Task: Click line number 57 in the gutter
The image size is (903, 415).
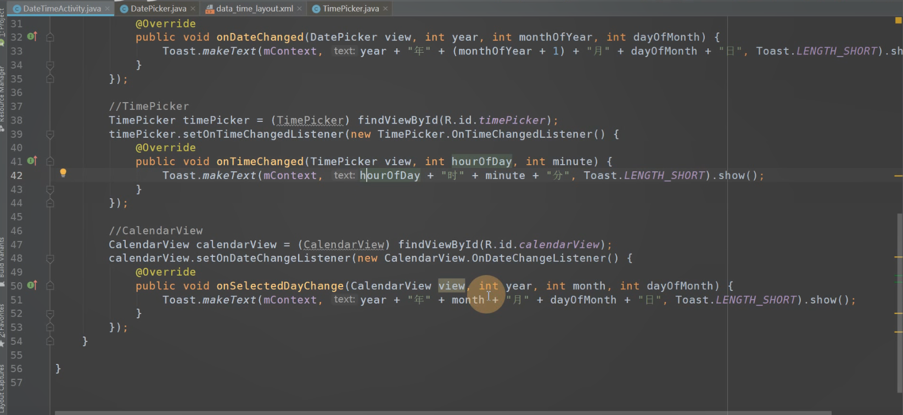Action: tap(16, 383)
